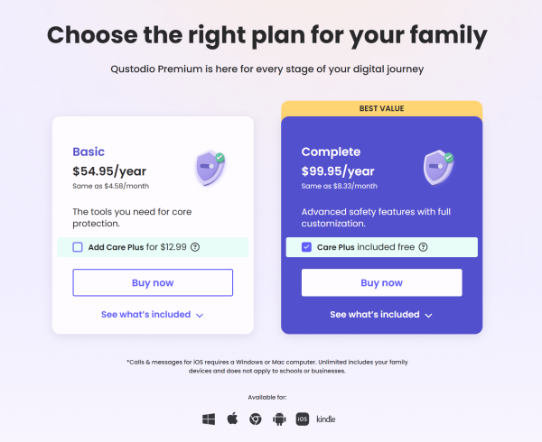Screen dimensions: 542x442
Task: Open Care Plus help in Complete plan
Action: click(x=424, y=247)
